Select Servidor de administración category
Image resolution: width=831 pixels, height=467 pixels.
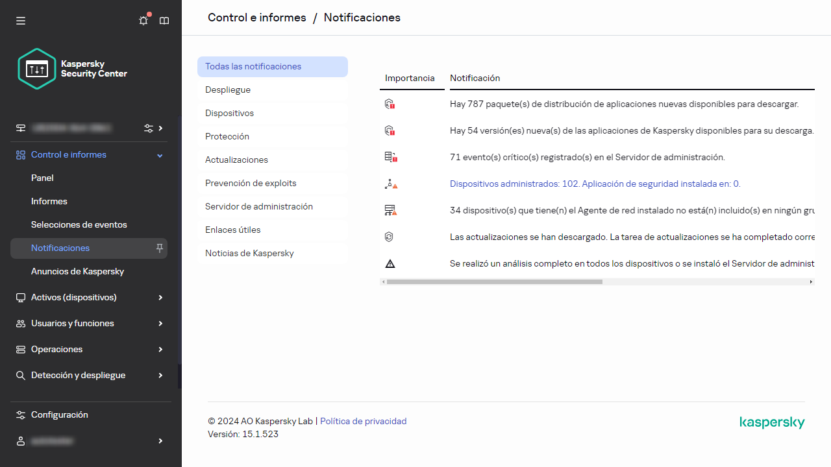273,207
